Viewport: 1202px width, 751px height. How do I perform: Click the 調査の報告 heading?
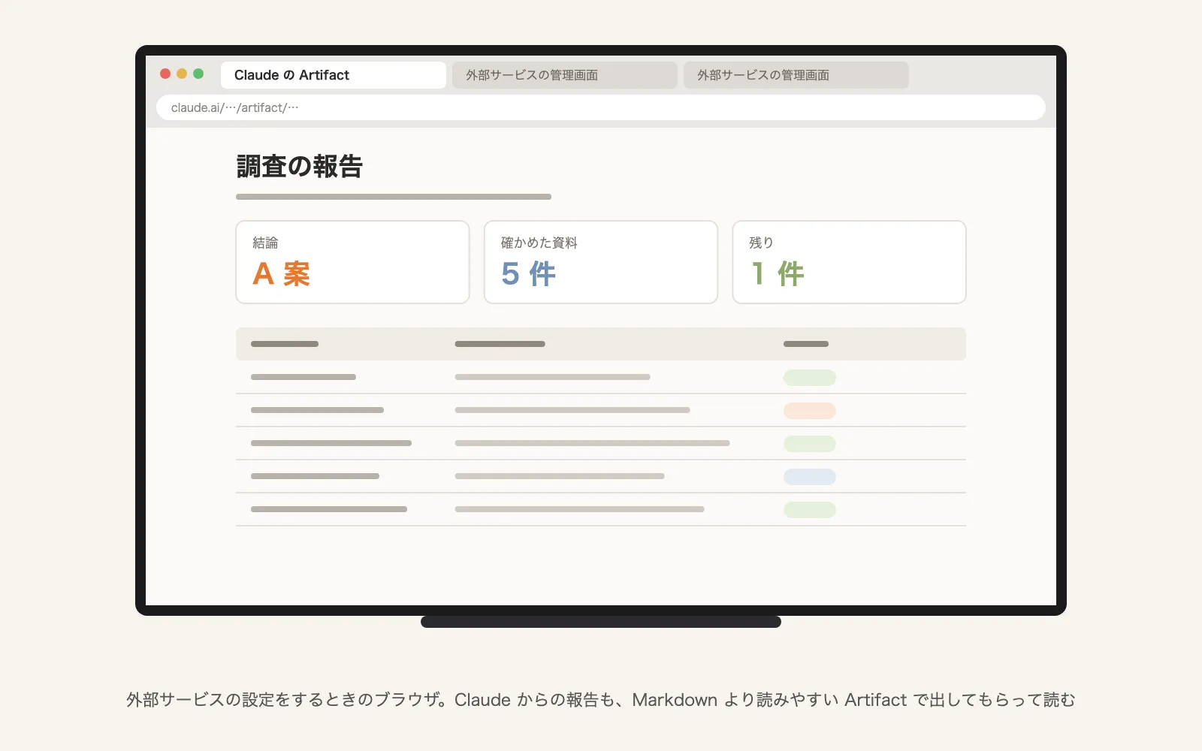[x=300, y=167]
